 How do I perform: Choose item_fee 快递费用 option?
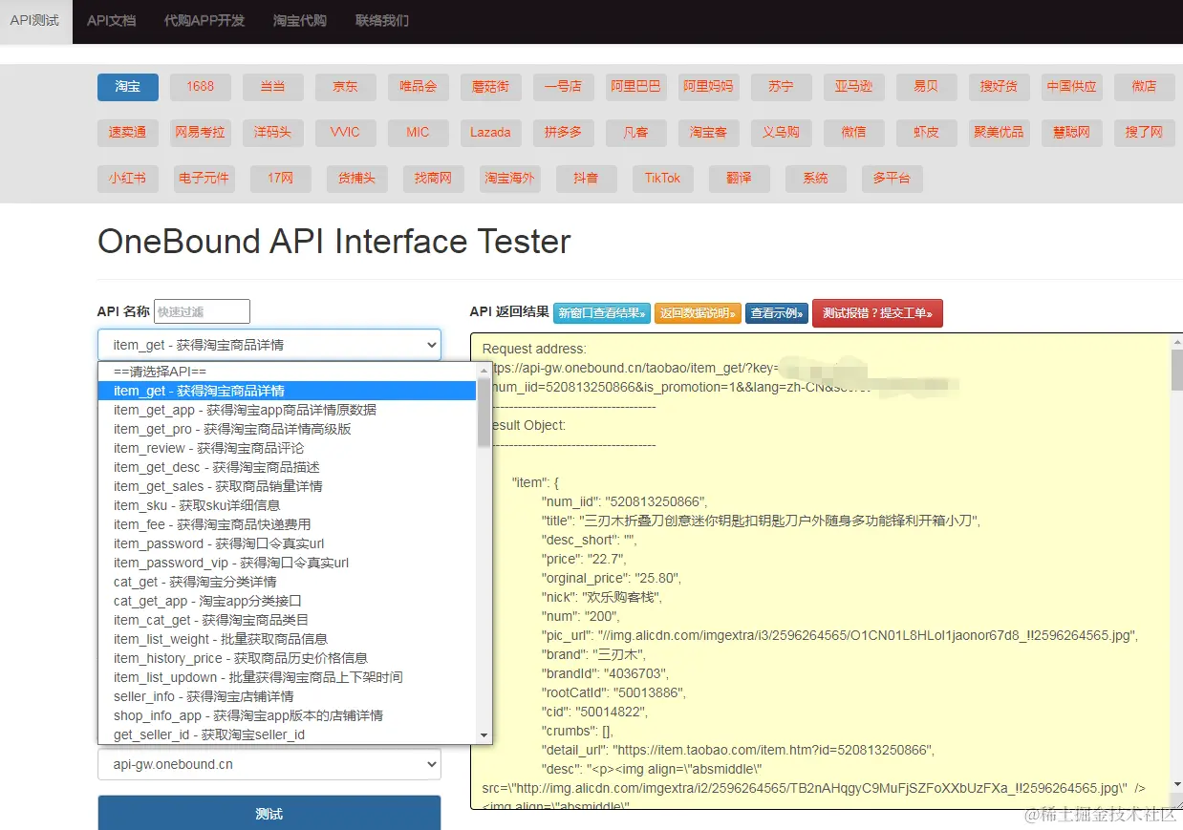tap(288, 524)
